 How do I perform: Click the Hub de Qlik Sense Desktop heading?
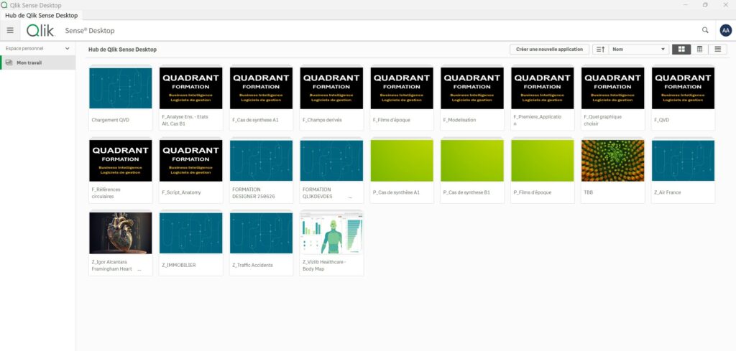coord(122,50)
